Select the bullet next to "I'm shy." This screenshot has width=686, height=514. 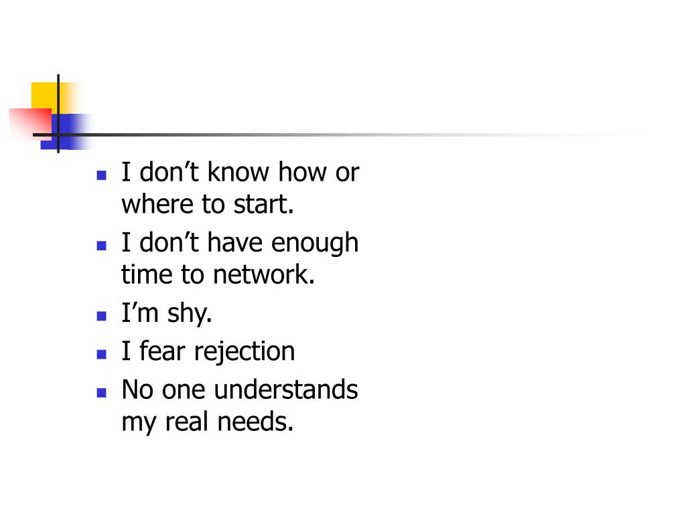click(x=102, y=316)
